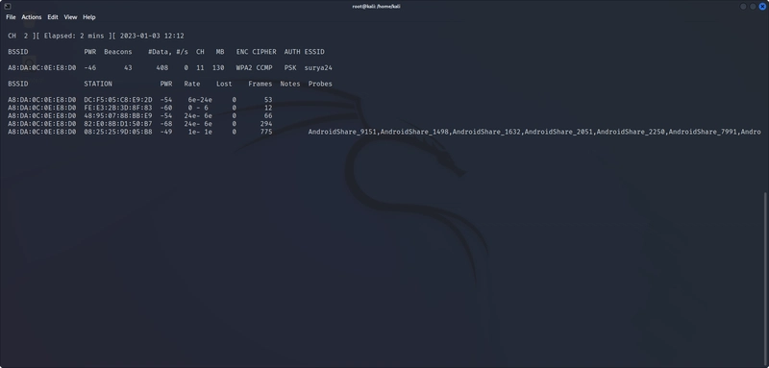Image resolution: width=769 pixels, height=368 pixels.
Task: Open the File menu
Action: coord(11,17)
